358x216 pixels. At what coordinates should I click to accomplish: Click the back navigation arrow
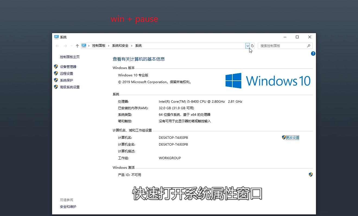coord(57,46)
